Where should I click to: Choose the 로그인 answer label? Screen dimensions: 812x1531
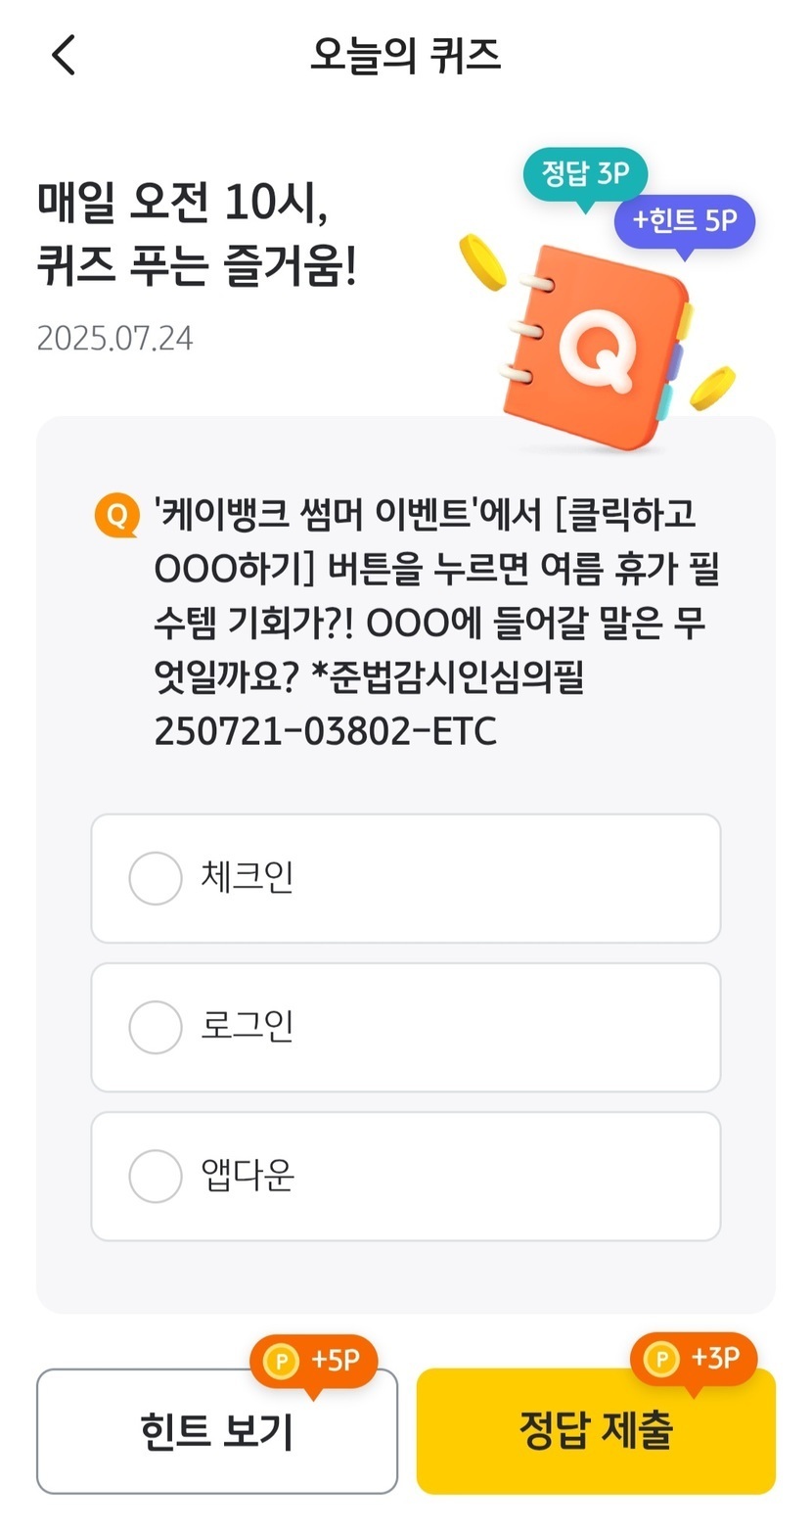[247, 1027]
